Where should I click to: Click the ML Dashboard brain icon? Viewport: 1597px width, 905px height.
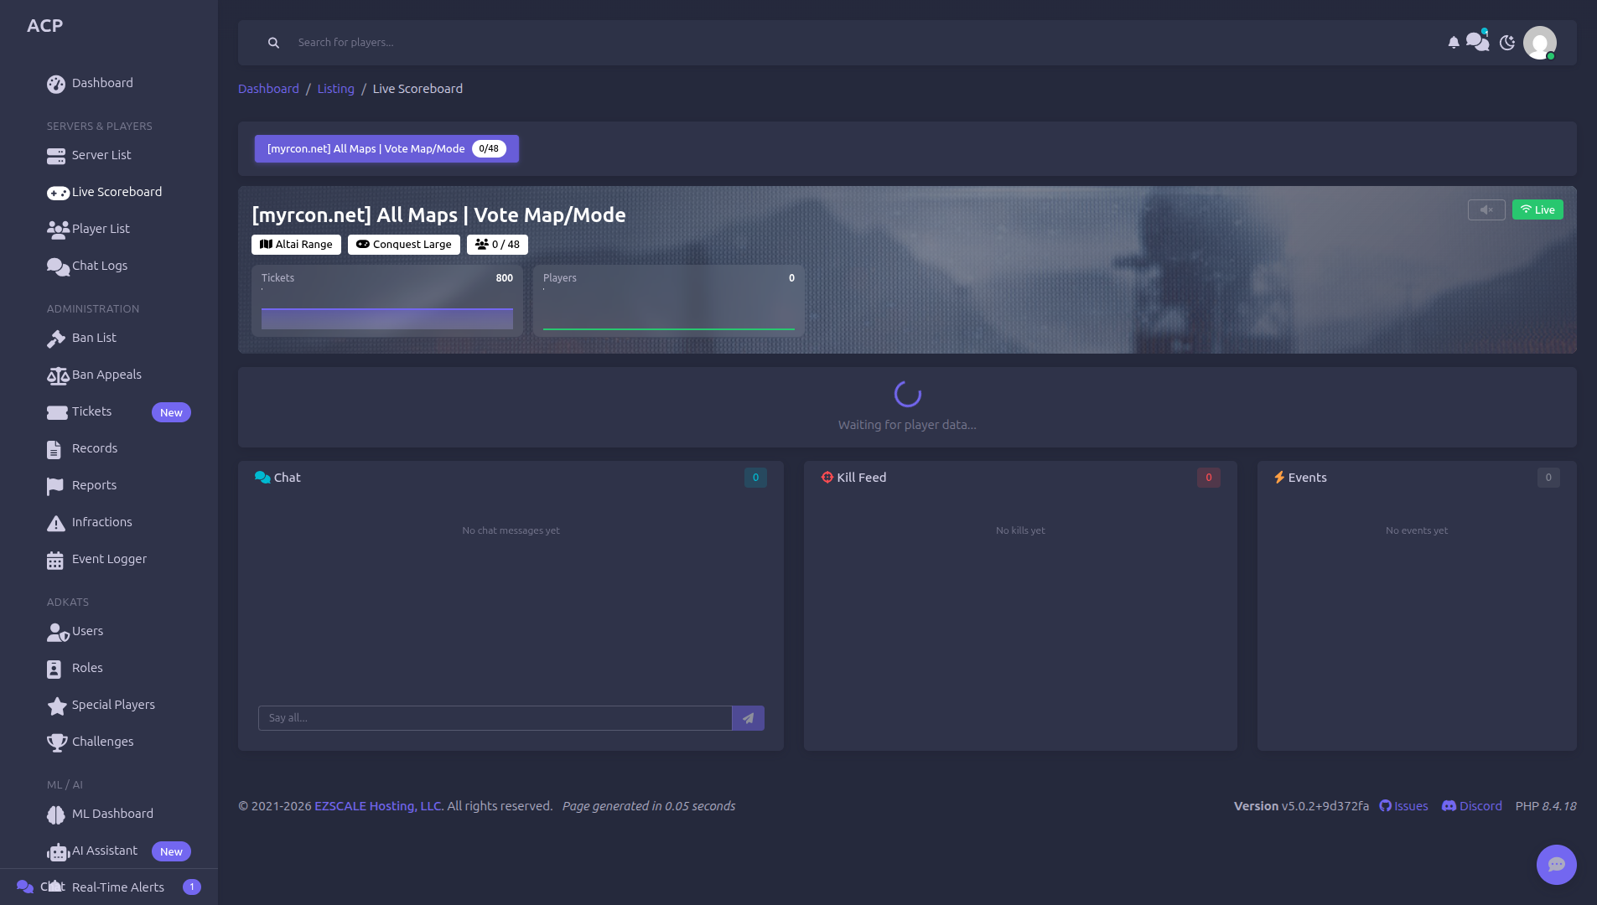click(x=56, y=814)
